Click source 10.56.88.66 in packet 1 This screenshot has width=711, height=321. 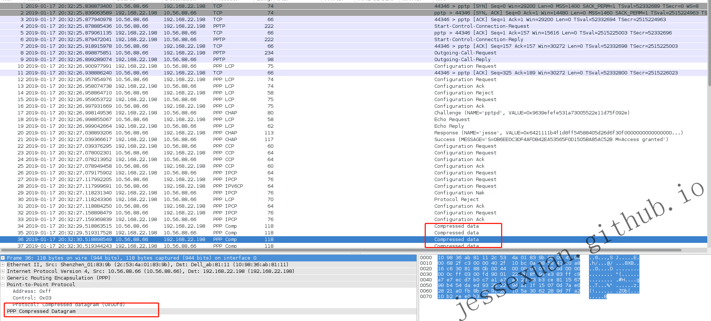click(132, 6)
